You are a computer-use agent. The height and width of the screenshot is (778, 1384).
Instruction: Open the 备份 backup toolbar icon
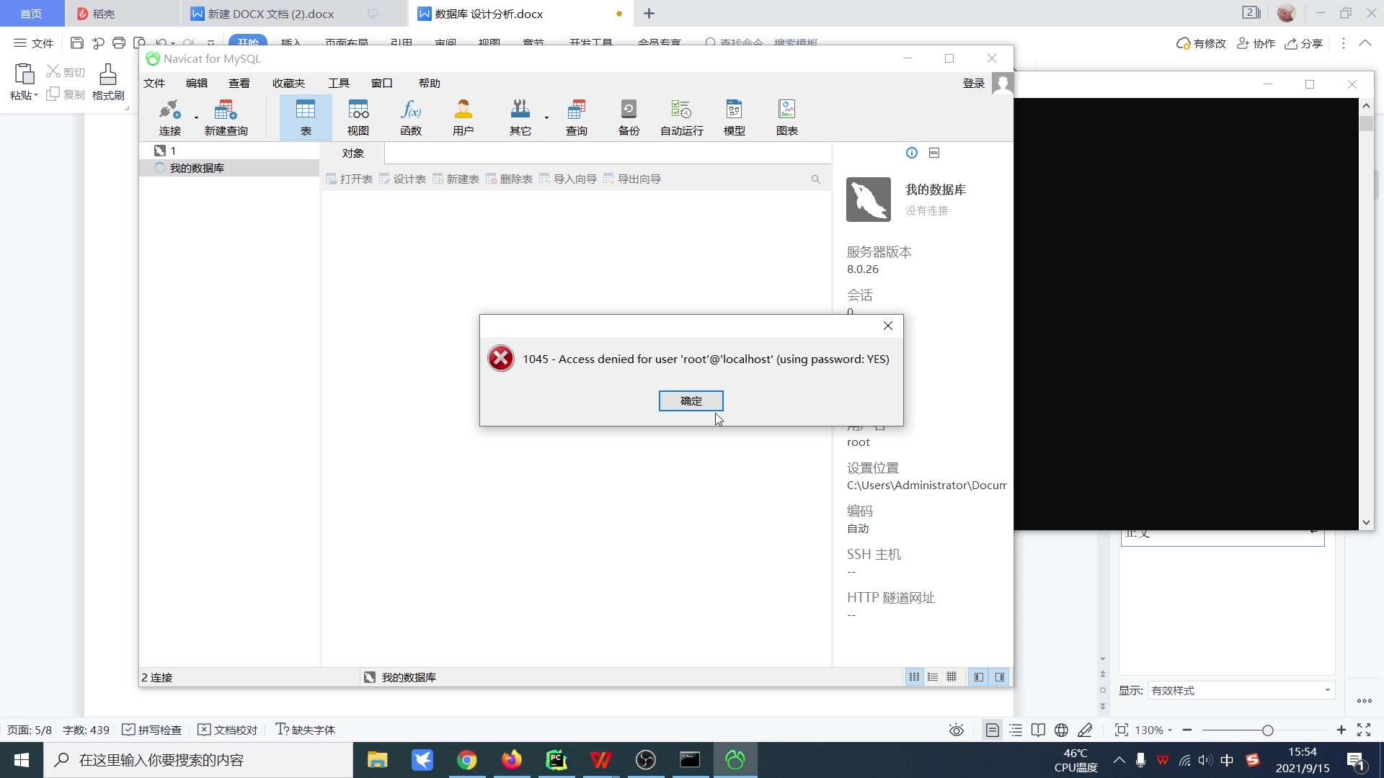coord(629,117)
